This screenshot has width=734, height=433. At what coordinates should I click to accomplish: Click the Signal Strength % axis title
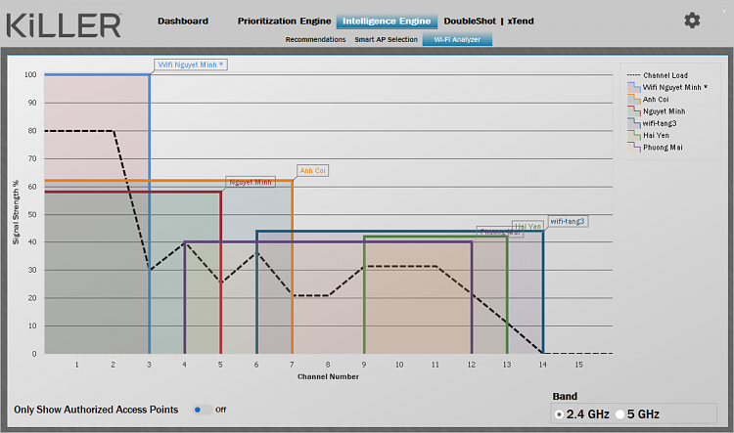[16, 212]
